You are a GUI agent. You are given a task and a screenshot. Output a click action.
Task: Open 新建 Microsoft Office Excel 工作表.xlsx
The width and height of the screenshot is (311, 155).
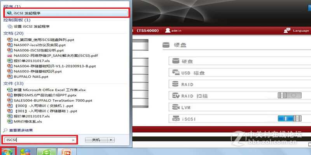50,90
